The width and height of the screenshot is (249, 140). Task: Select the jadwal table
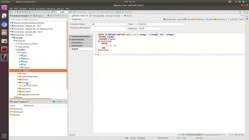tap(26, 59)
